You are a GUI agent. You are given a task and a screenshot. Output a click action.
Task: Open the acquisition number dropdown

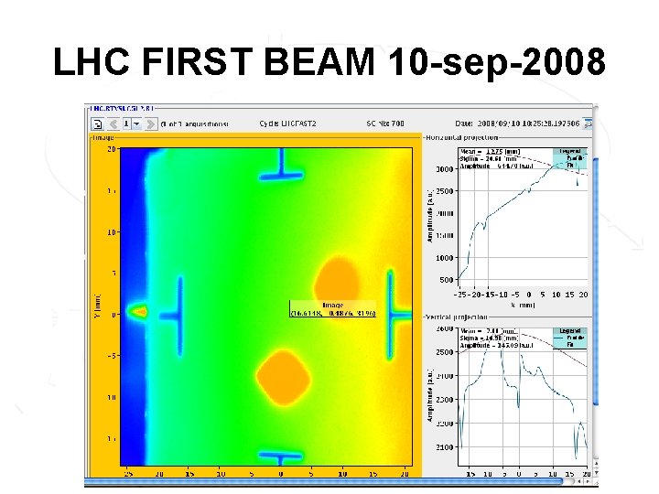click(x=136, y=123)
